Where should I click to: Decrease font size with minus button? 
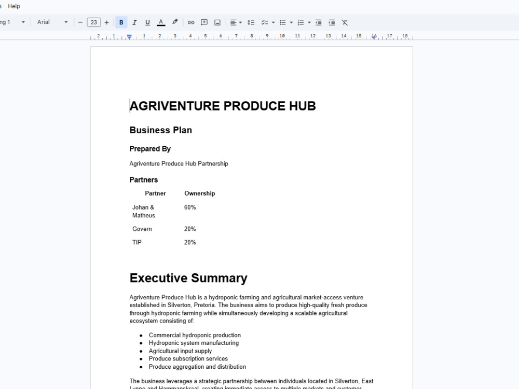pos(80,22)
